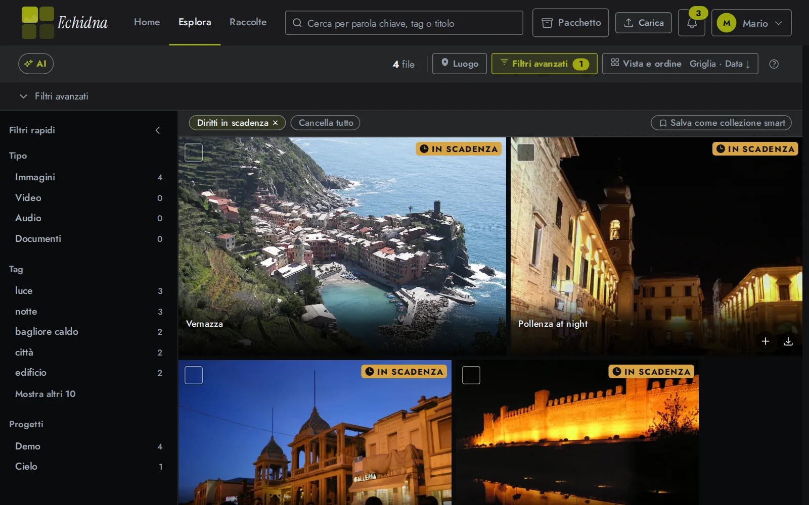809x505 pixels.
Task: Go to the Home tab
Action: [x=147, y=22]
